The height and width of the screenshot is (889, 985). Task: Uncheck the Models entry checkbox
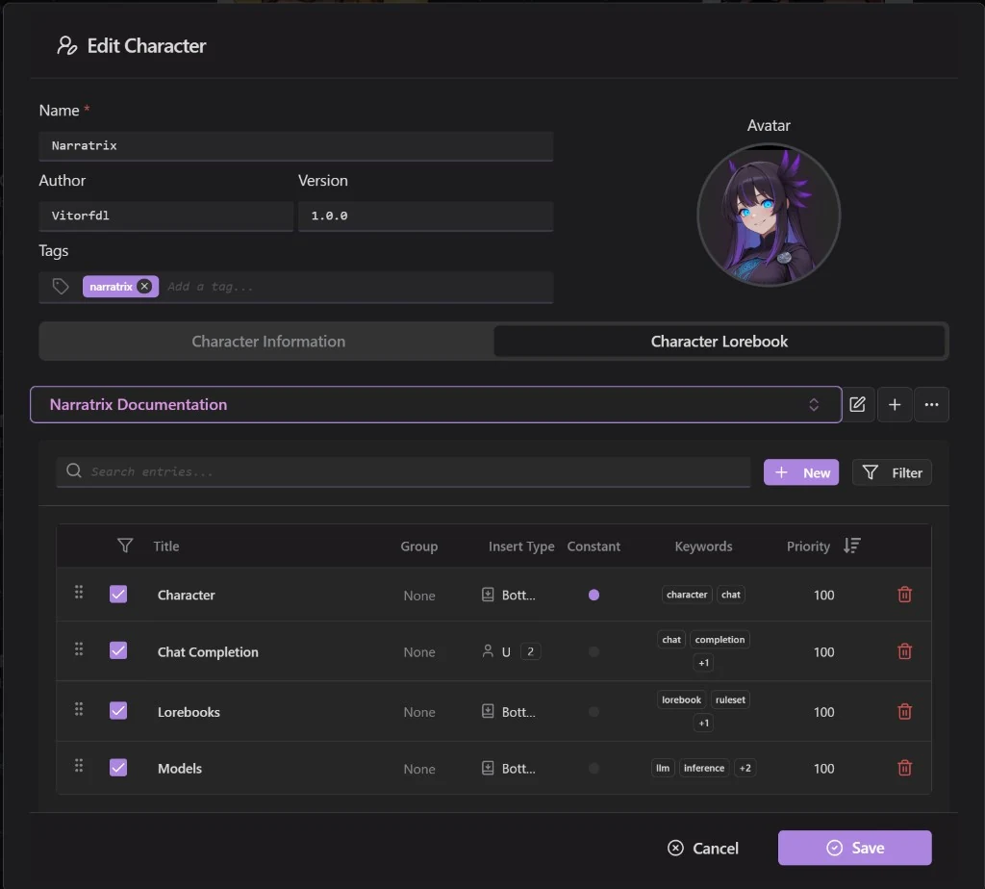pyautogui.click(x=118, y=768)
